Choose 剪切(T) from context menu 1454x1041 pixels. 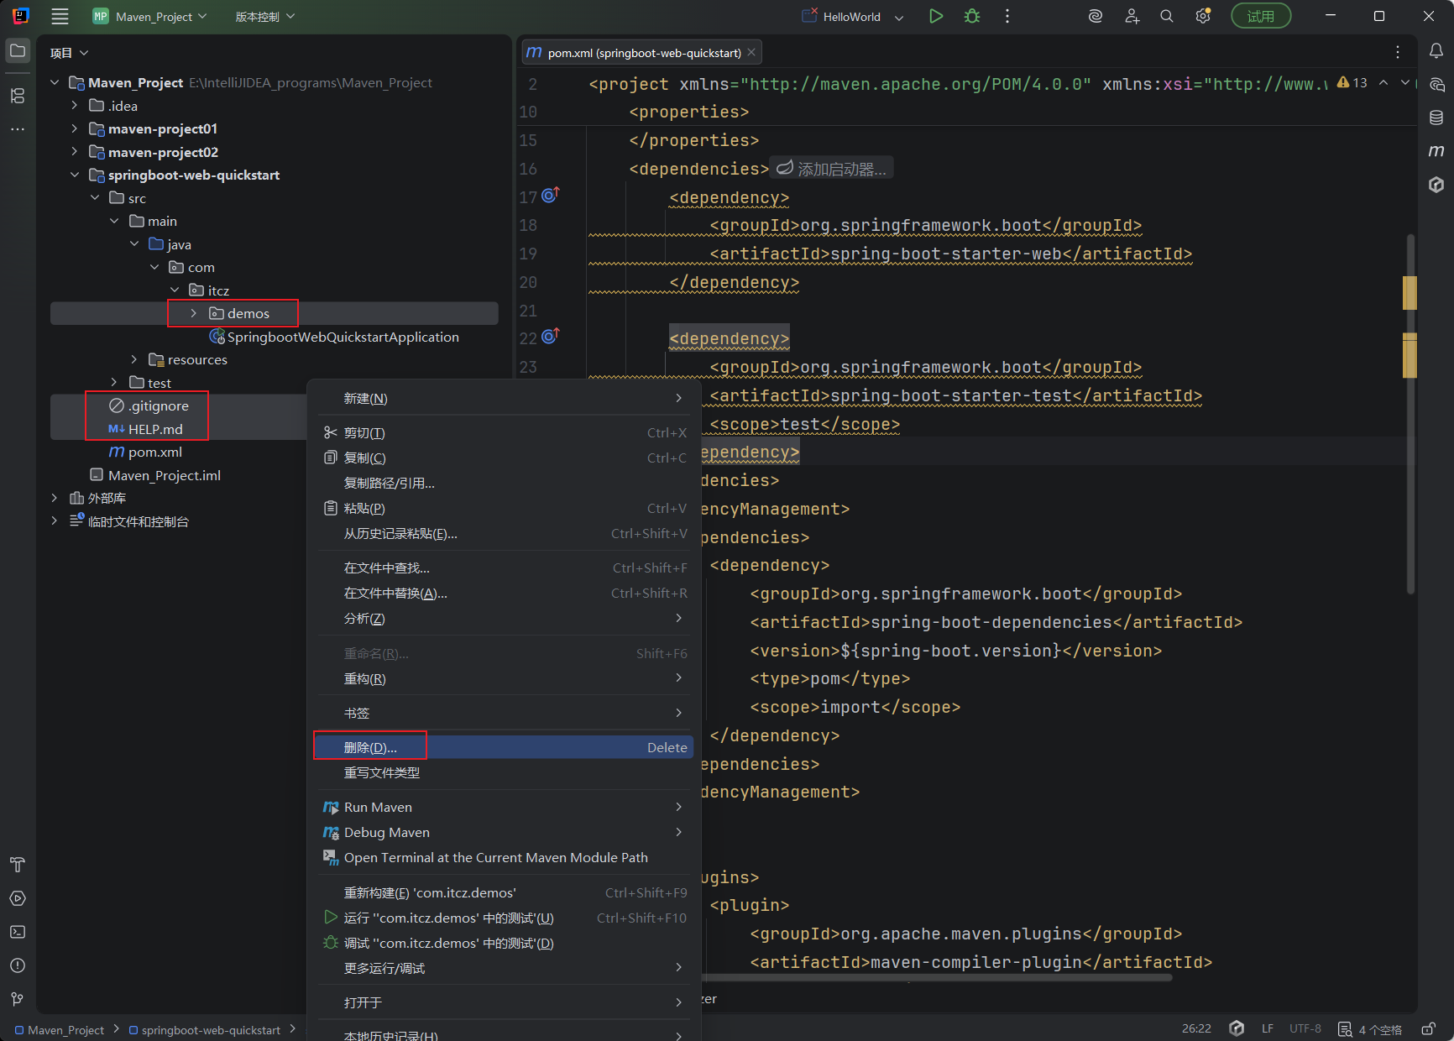pos(504,432)
